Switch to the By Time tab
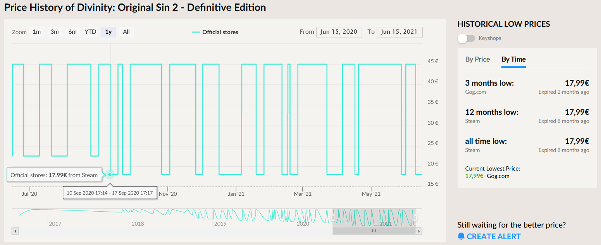Image resolution: width=601 pixels, height=245 pixels. coord(513,59)
